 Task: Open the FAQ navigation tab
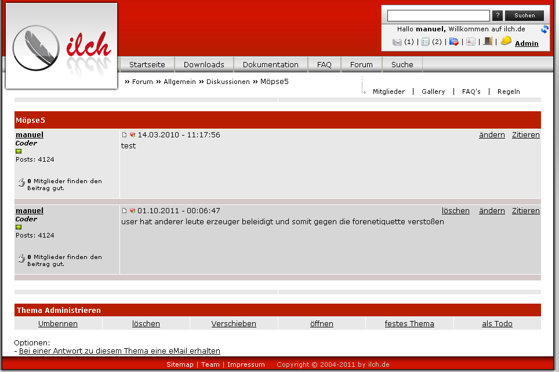[x=324, y=64]
